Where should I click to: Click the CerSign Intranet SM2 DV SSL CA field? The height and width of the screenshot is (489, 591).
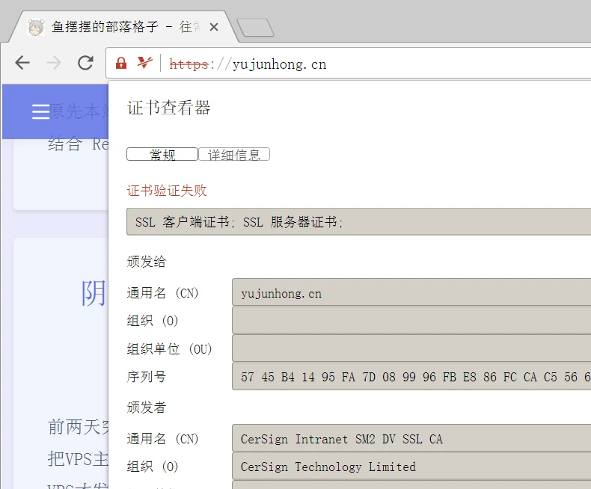tap(411, 439)
